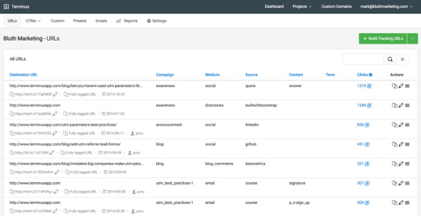421x216 pixels.
Task: Click the magnifier search button
Action: pos(390,59)
